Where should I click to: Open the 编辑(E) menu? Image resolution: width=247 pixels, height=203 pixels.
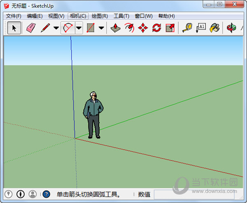(35, 16)
